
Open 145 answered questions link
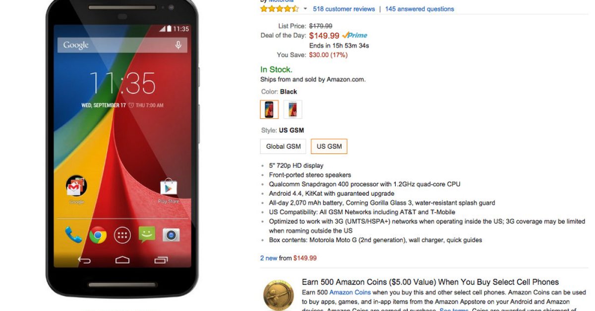point(419,9)
